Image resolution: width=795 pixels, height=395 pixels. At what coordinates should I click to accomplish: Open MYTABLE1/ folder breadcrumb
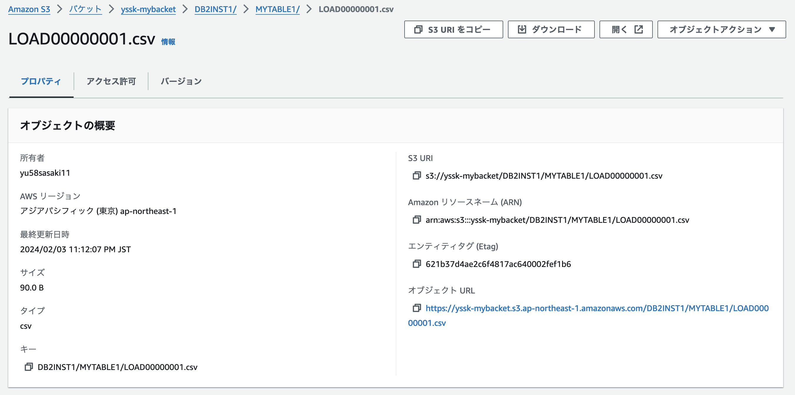coord(277,9)
